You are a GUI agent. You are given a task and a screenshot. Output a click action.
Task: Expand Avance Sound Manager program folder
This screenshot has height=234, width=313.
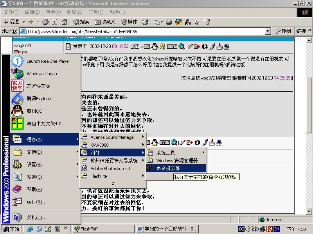coord(113,137)
